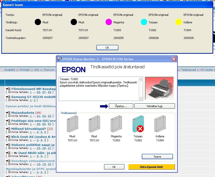The width and height of the screenshot is (215, 177).
Task: Open the Telekavad navigation link
Action: 188,70
